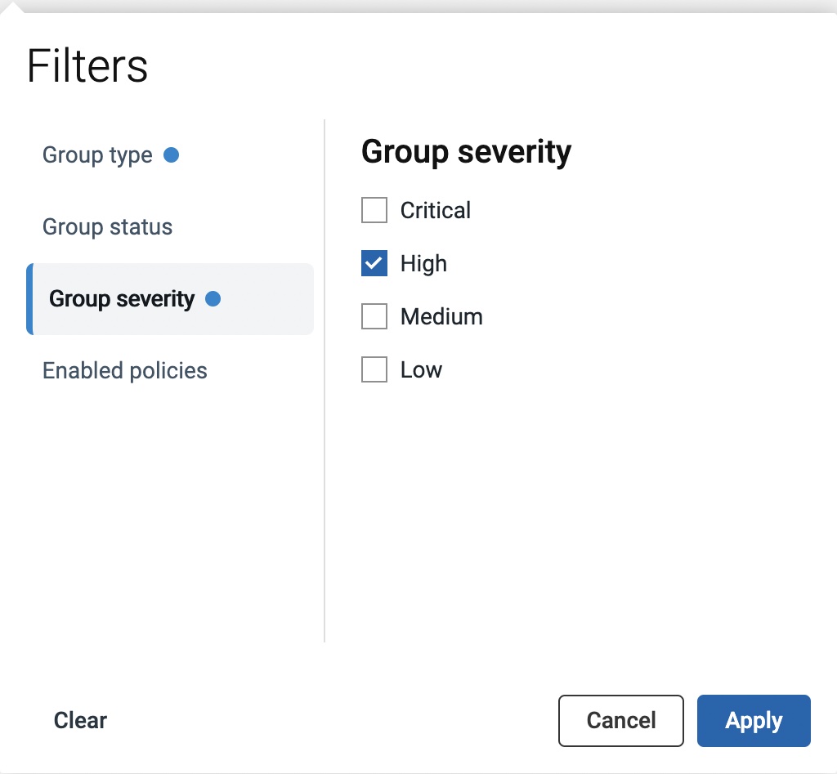Click the Medium label text
The image size is (837, 774).
pyautogui.click(x=441, y=317)
